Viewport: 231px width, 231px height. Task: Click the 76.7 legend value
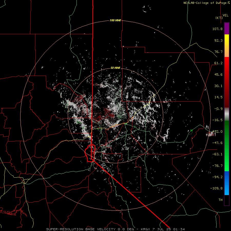coord(218,52)
